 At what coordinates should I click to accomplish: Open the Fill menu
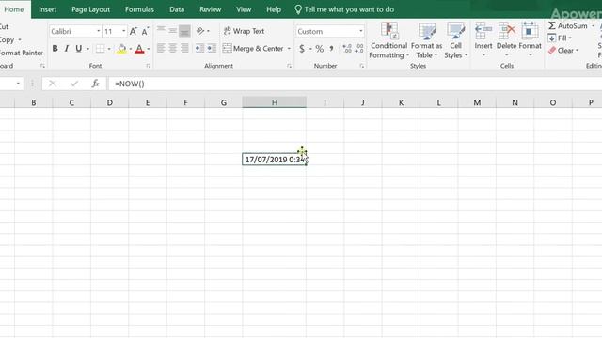click(x=560, y=38)
